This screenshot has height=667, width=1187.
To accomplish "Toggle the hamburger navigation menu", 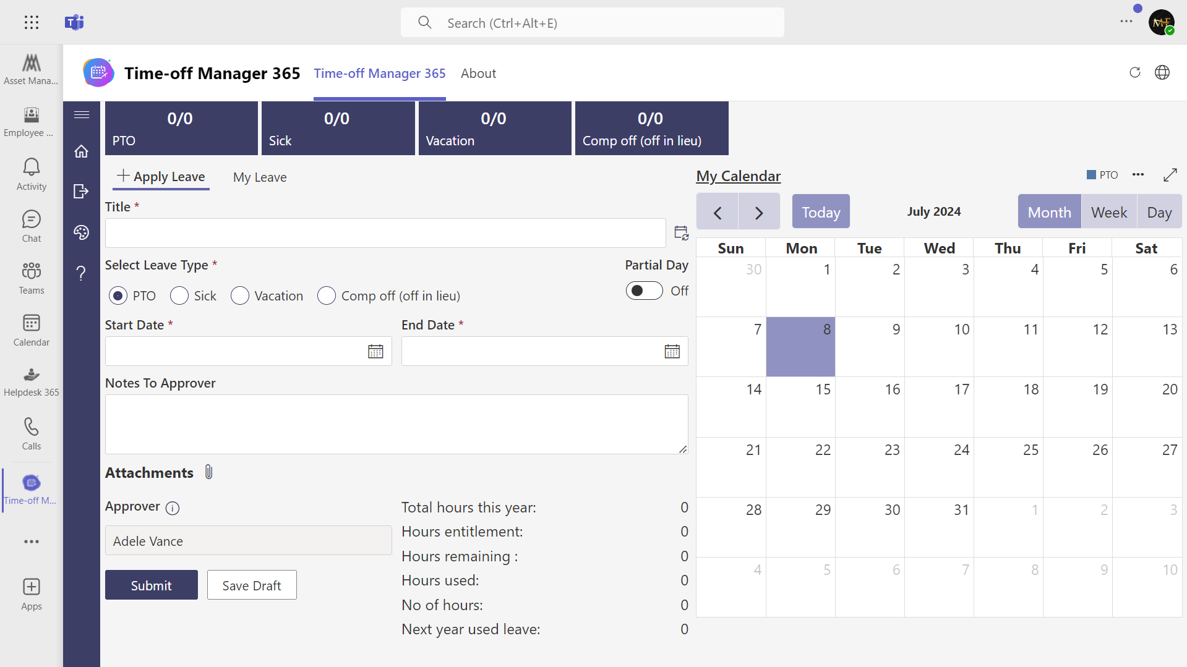I will click(x=82, y=115).
